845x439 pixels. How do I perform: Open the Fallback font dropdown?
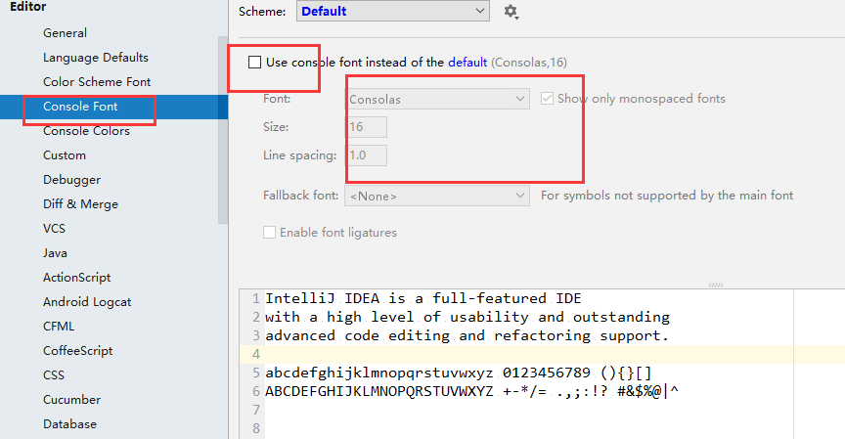coord(437,197)
